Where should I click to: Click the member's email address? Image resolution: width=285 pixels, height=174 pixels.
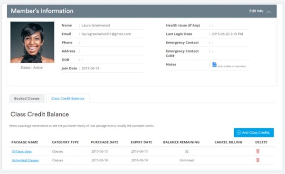click(106, 34)
